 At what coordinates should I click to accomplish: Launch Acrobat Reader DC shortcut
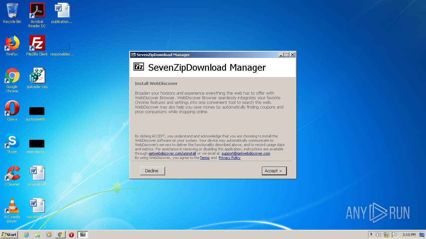click(x=37, y=15)
